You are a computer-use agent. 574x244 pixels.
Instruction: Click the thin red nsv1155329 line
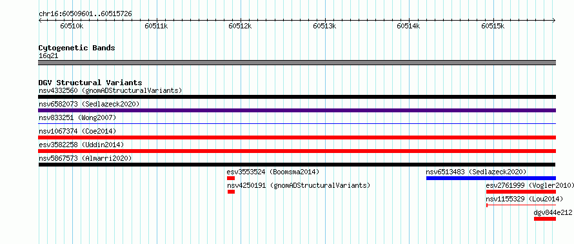click(x=521, y=205)
